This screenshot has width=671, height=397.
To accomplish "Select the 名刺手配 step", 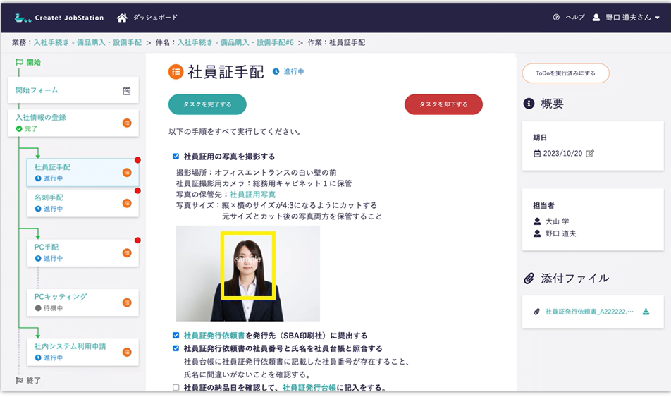I will (82, 203).
